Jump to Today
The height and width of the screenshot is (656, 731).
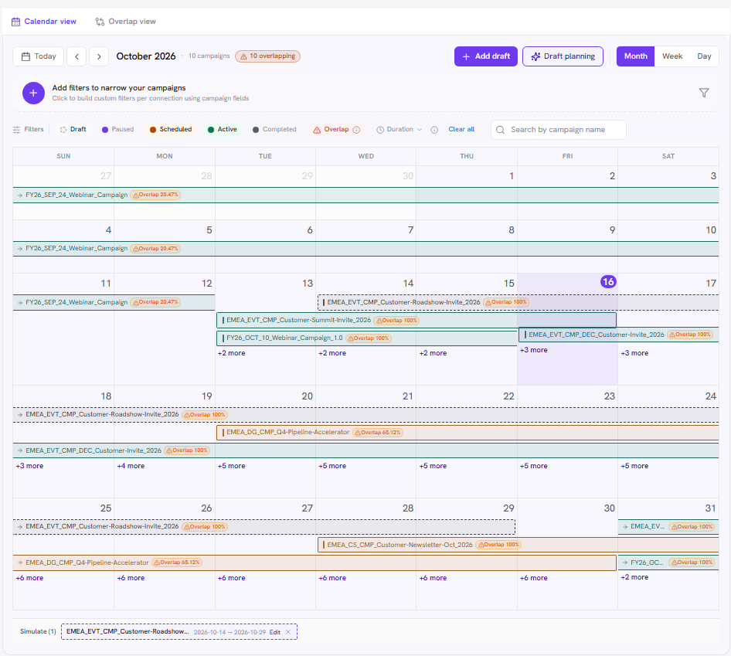pos(39,56)
